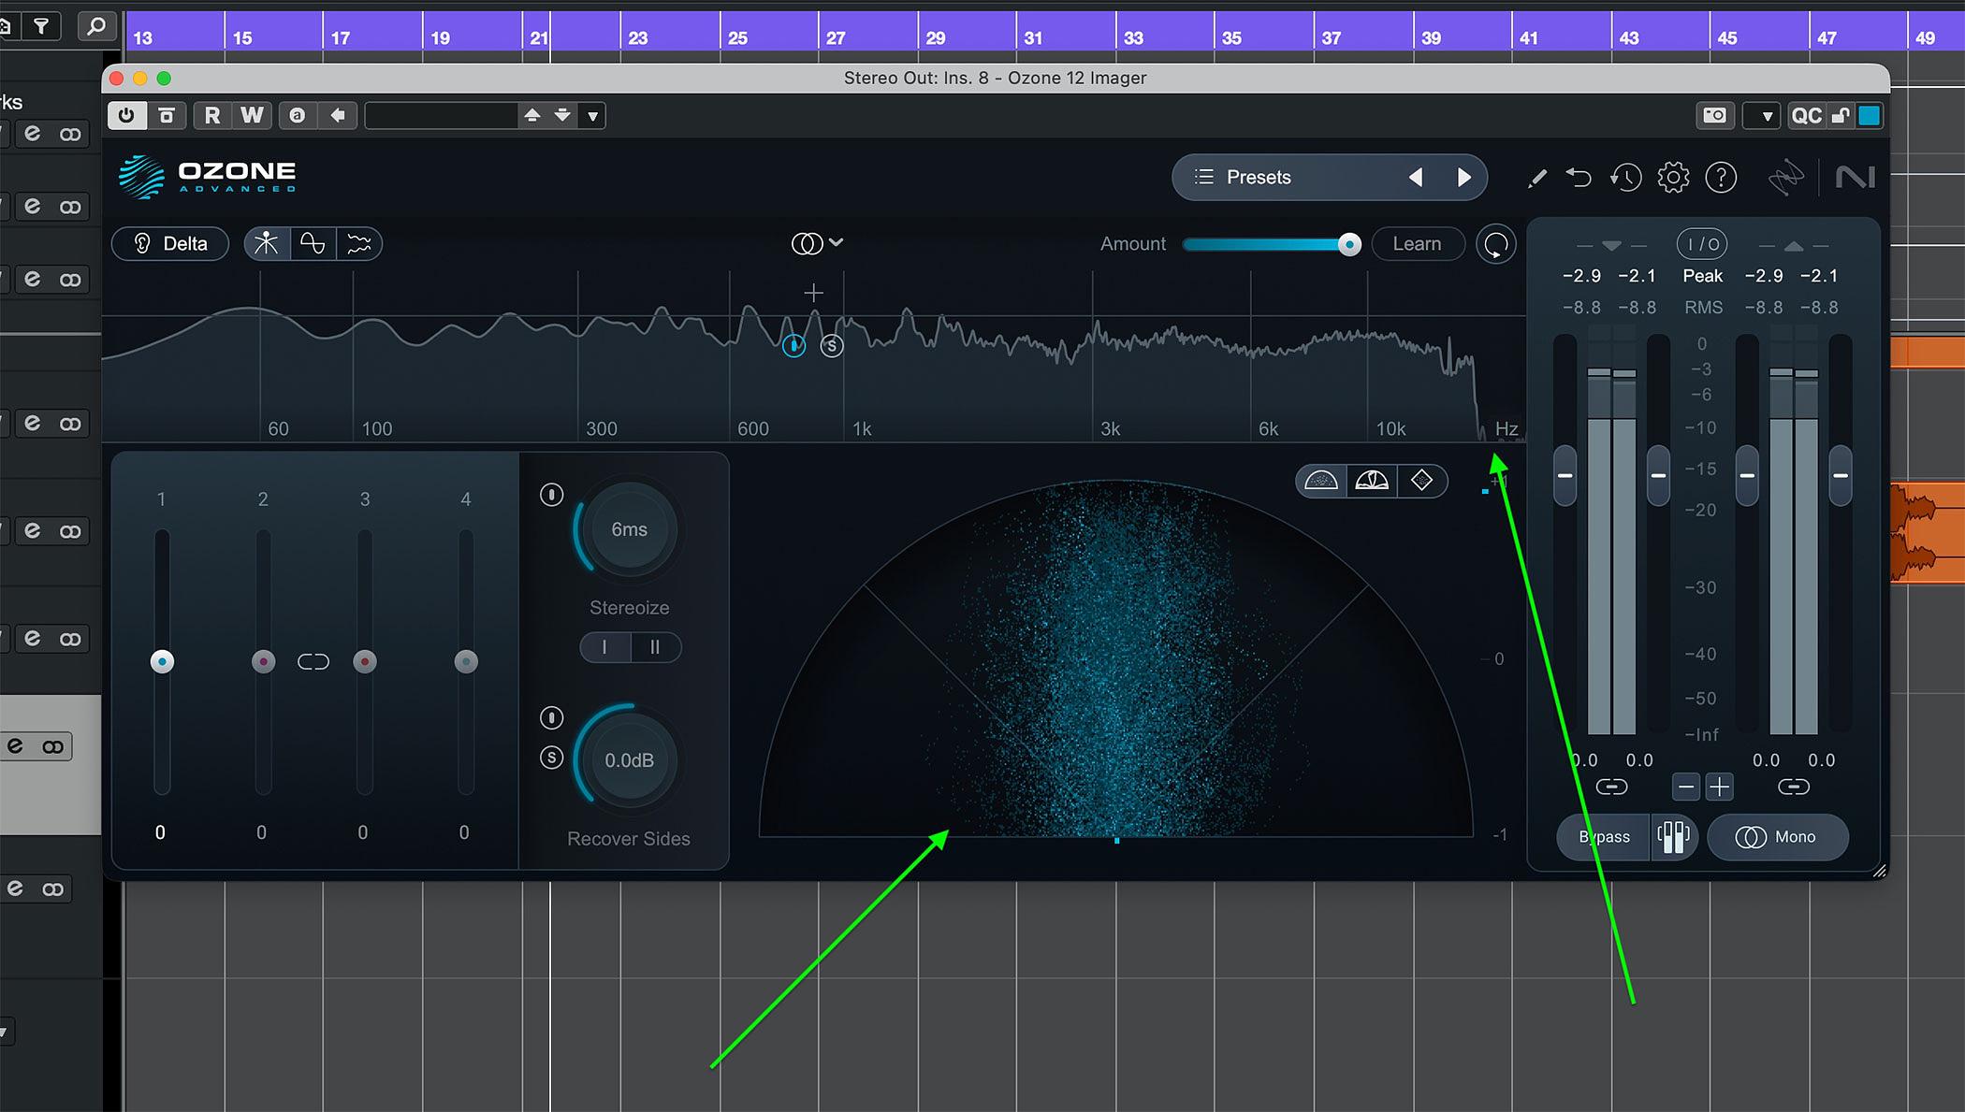Click the Learn button

coord(1417,244)
